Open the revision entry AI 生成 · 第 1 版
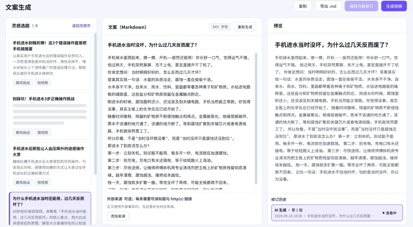 pos(337,213)
